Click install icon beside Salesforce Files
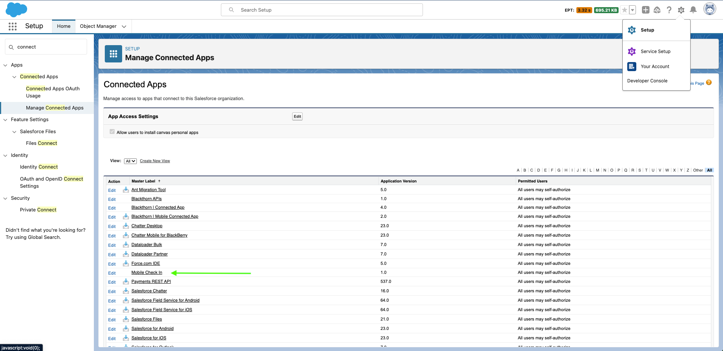 [x=126, y=319]
